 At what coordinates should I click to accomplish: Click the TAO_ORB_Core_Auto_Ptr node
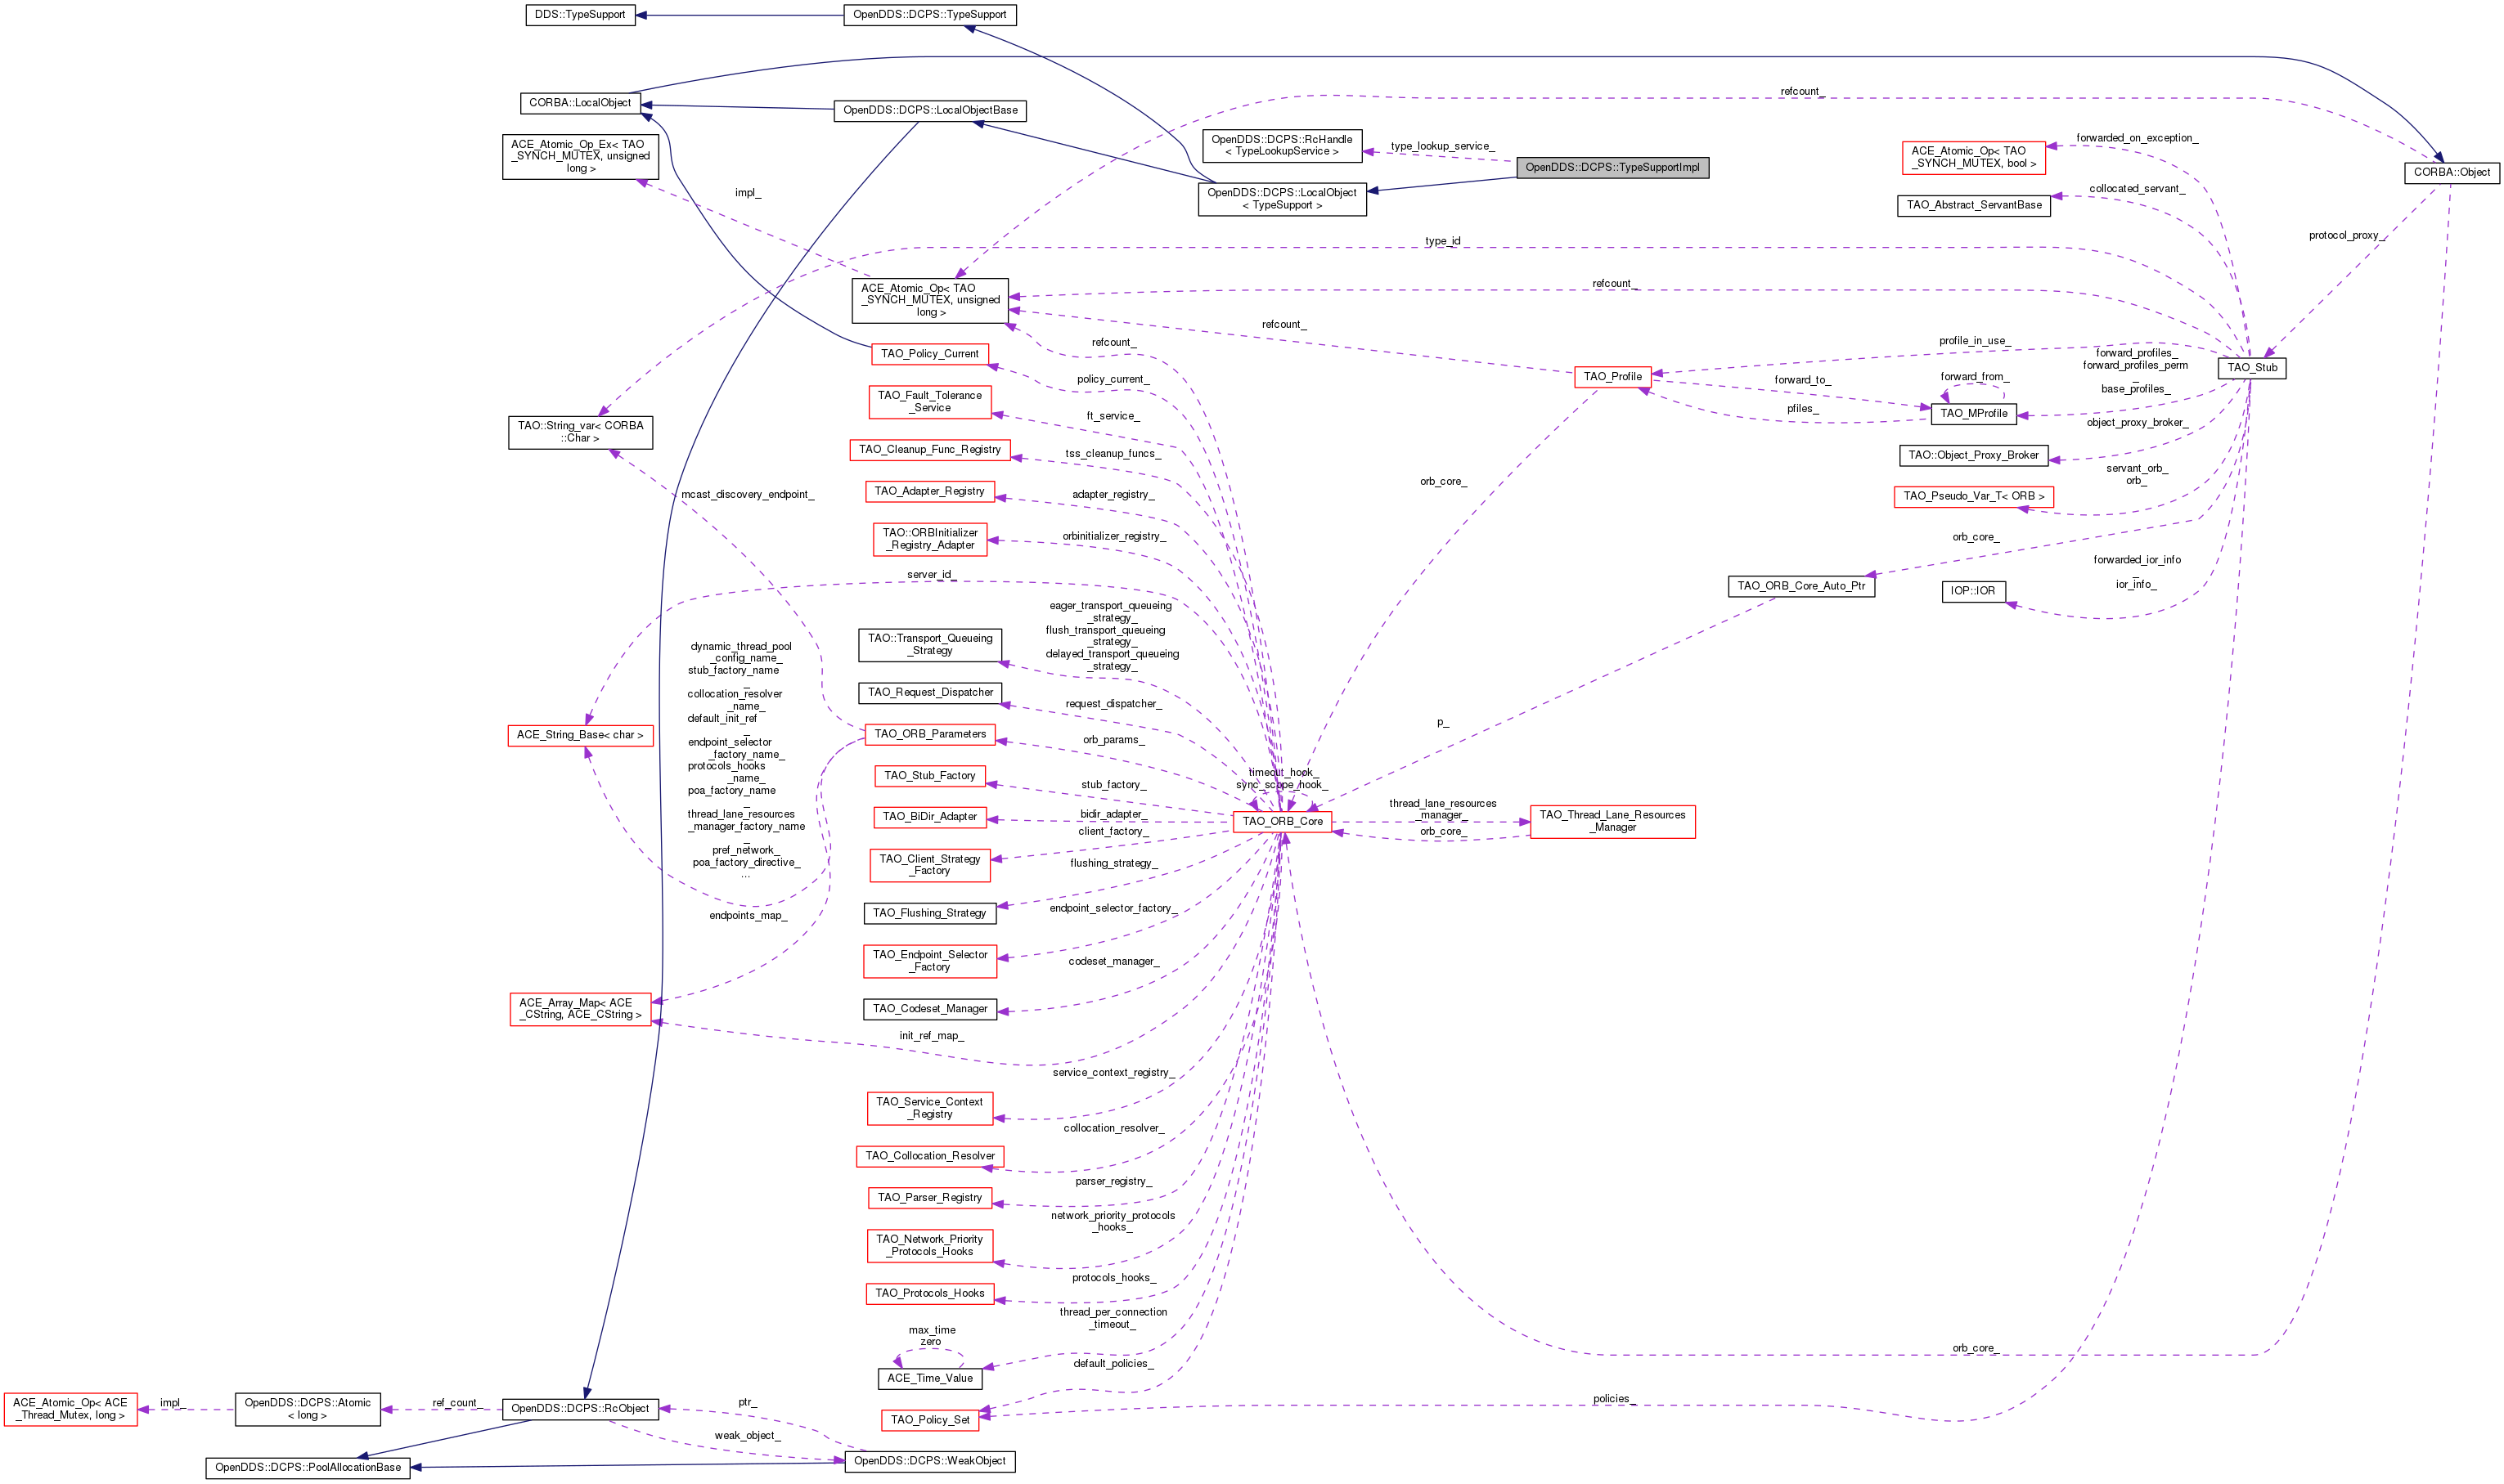click(1800, 587)
